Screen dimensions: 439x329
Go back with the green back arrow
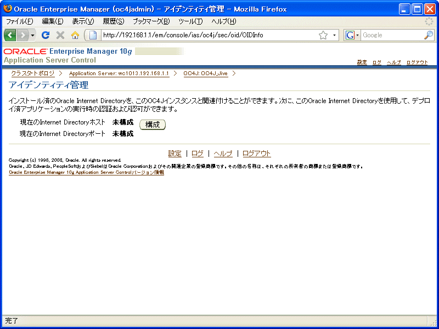click(x=10, y=35)
